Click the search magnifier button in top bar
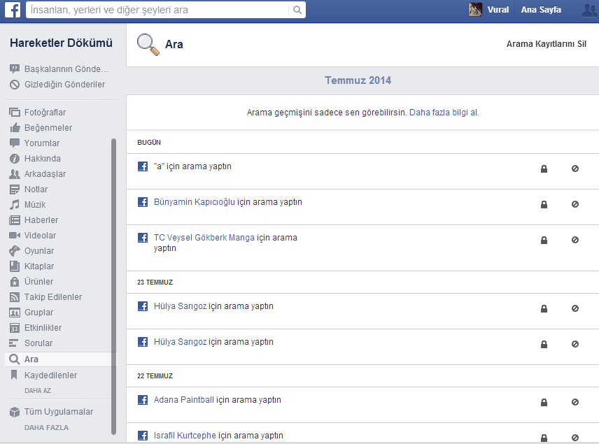This screenshot has height=444, width=599. click(297, 10)
